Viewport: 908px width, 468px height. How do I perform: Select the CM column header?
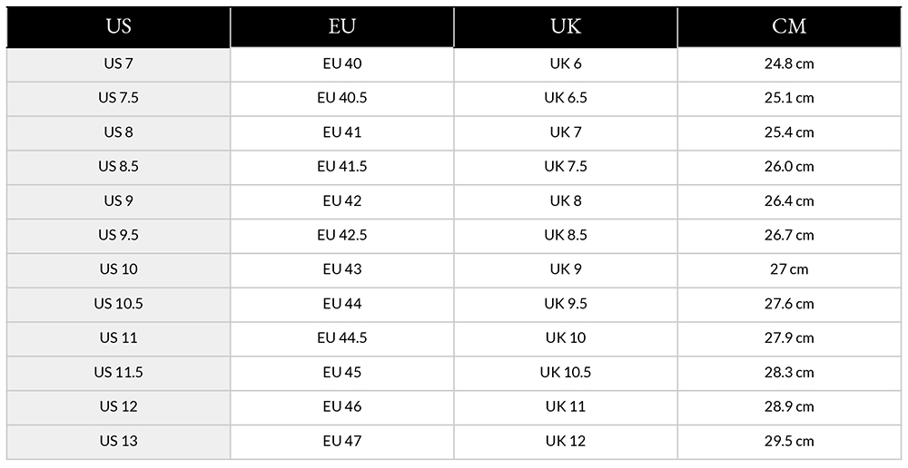pos(789,26)
